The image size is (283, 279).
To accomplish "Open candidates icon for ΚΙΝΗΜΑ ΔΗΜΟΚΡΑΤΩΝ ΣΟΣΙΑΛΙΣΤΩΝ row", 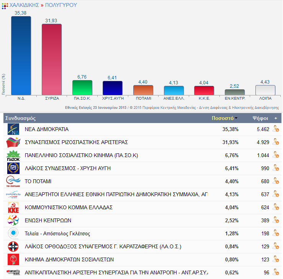I will tap(276, 259).
